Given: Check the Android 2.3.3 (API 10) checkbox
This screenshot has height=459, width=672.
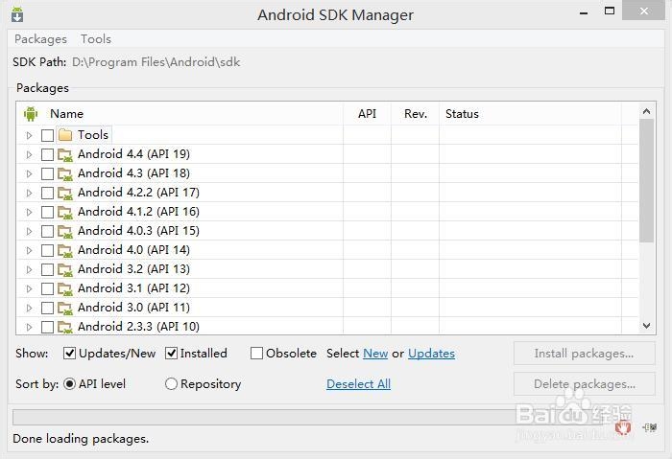Looking at the screenshot, I should (x=47, y=328).
